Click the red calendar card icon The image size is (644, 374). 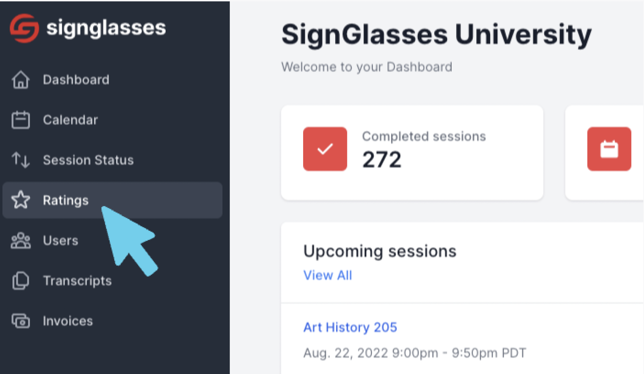[609, 149]
